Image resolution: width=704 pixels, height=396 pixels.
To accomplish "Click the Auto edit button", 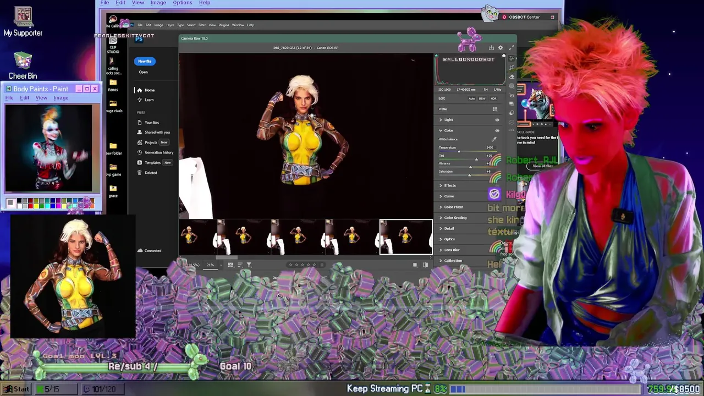I will click(x=471, y=98).
